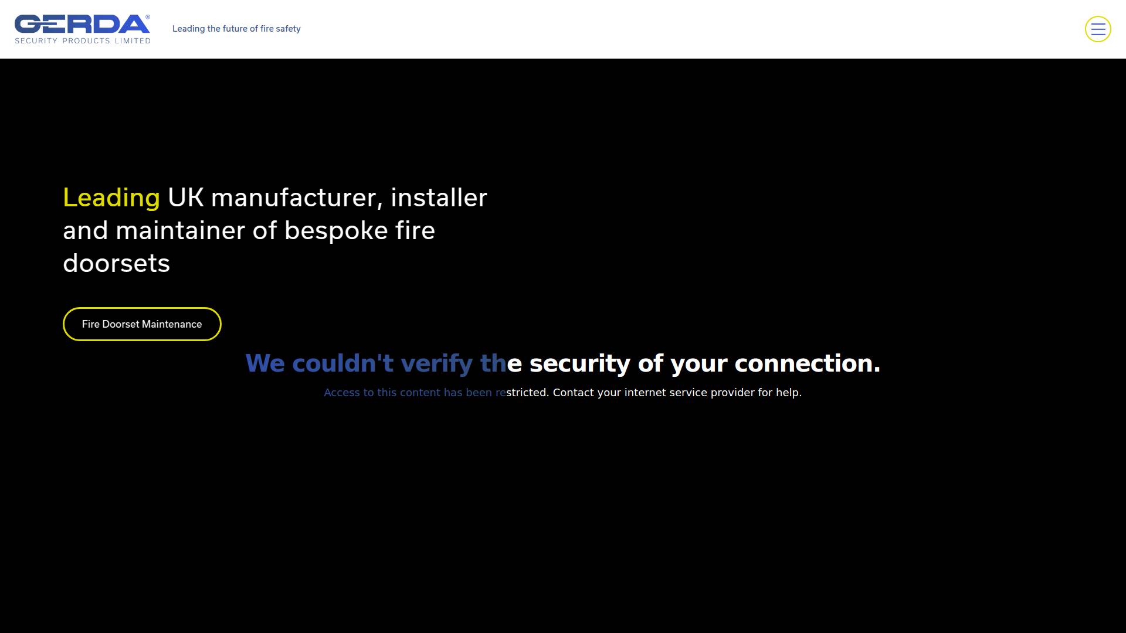The width and height of the screenshot is (1126, 633).
Task: Click the registered trademark symbol beside GERDA
Action: 148,17
